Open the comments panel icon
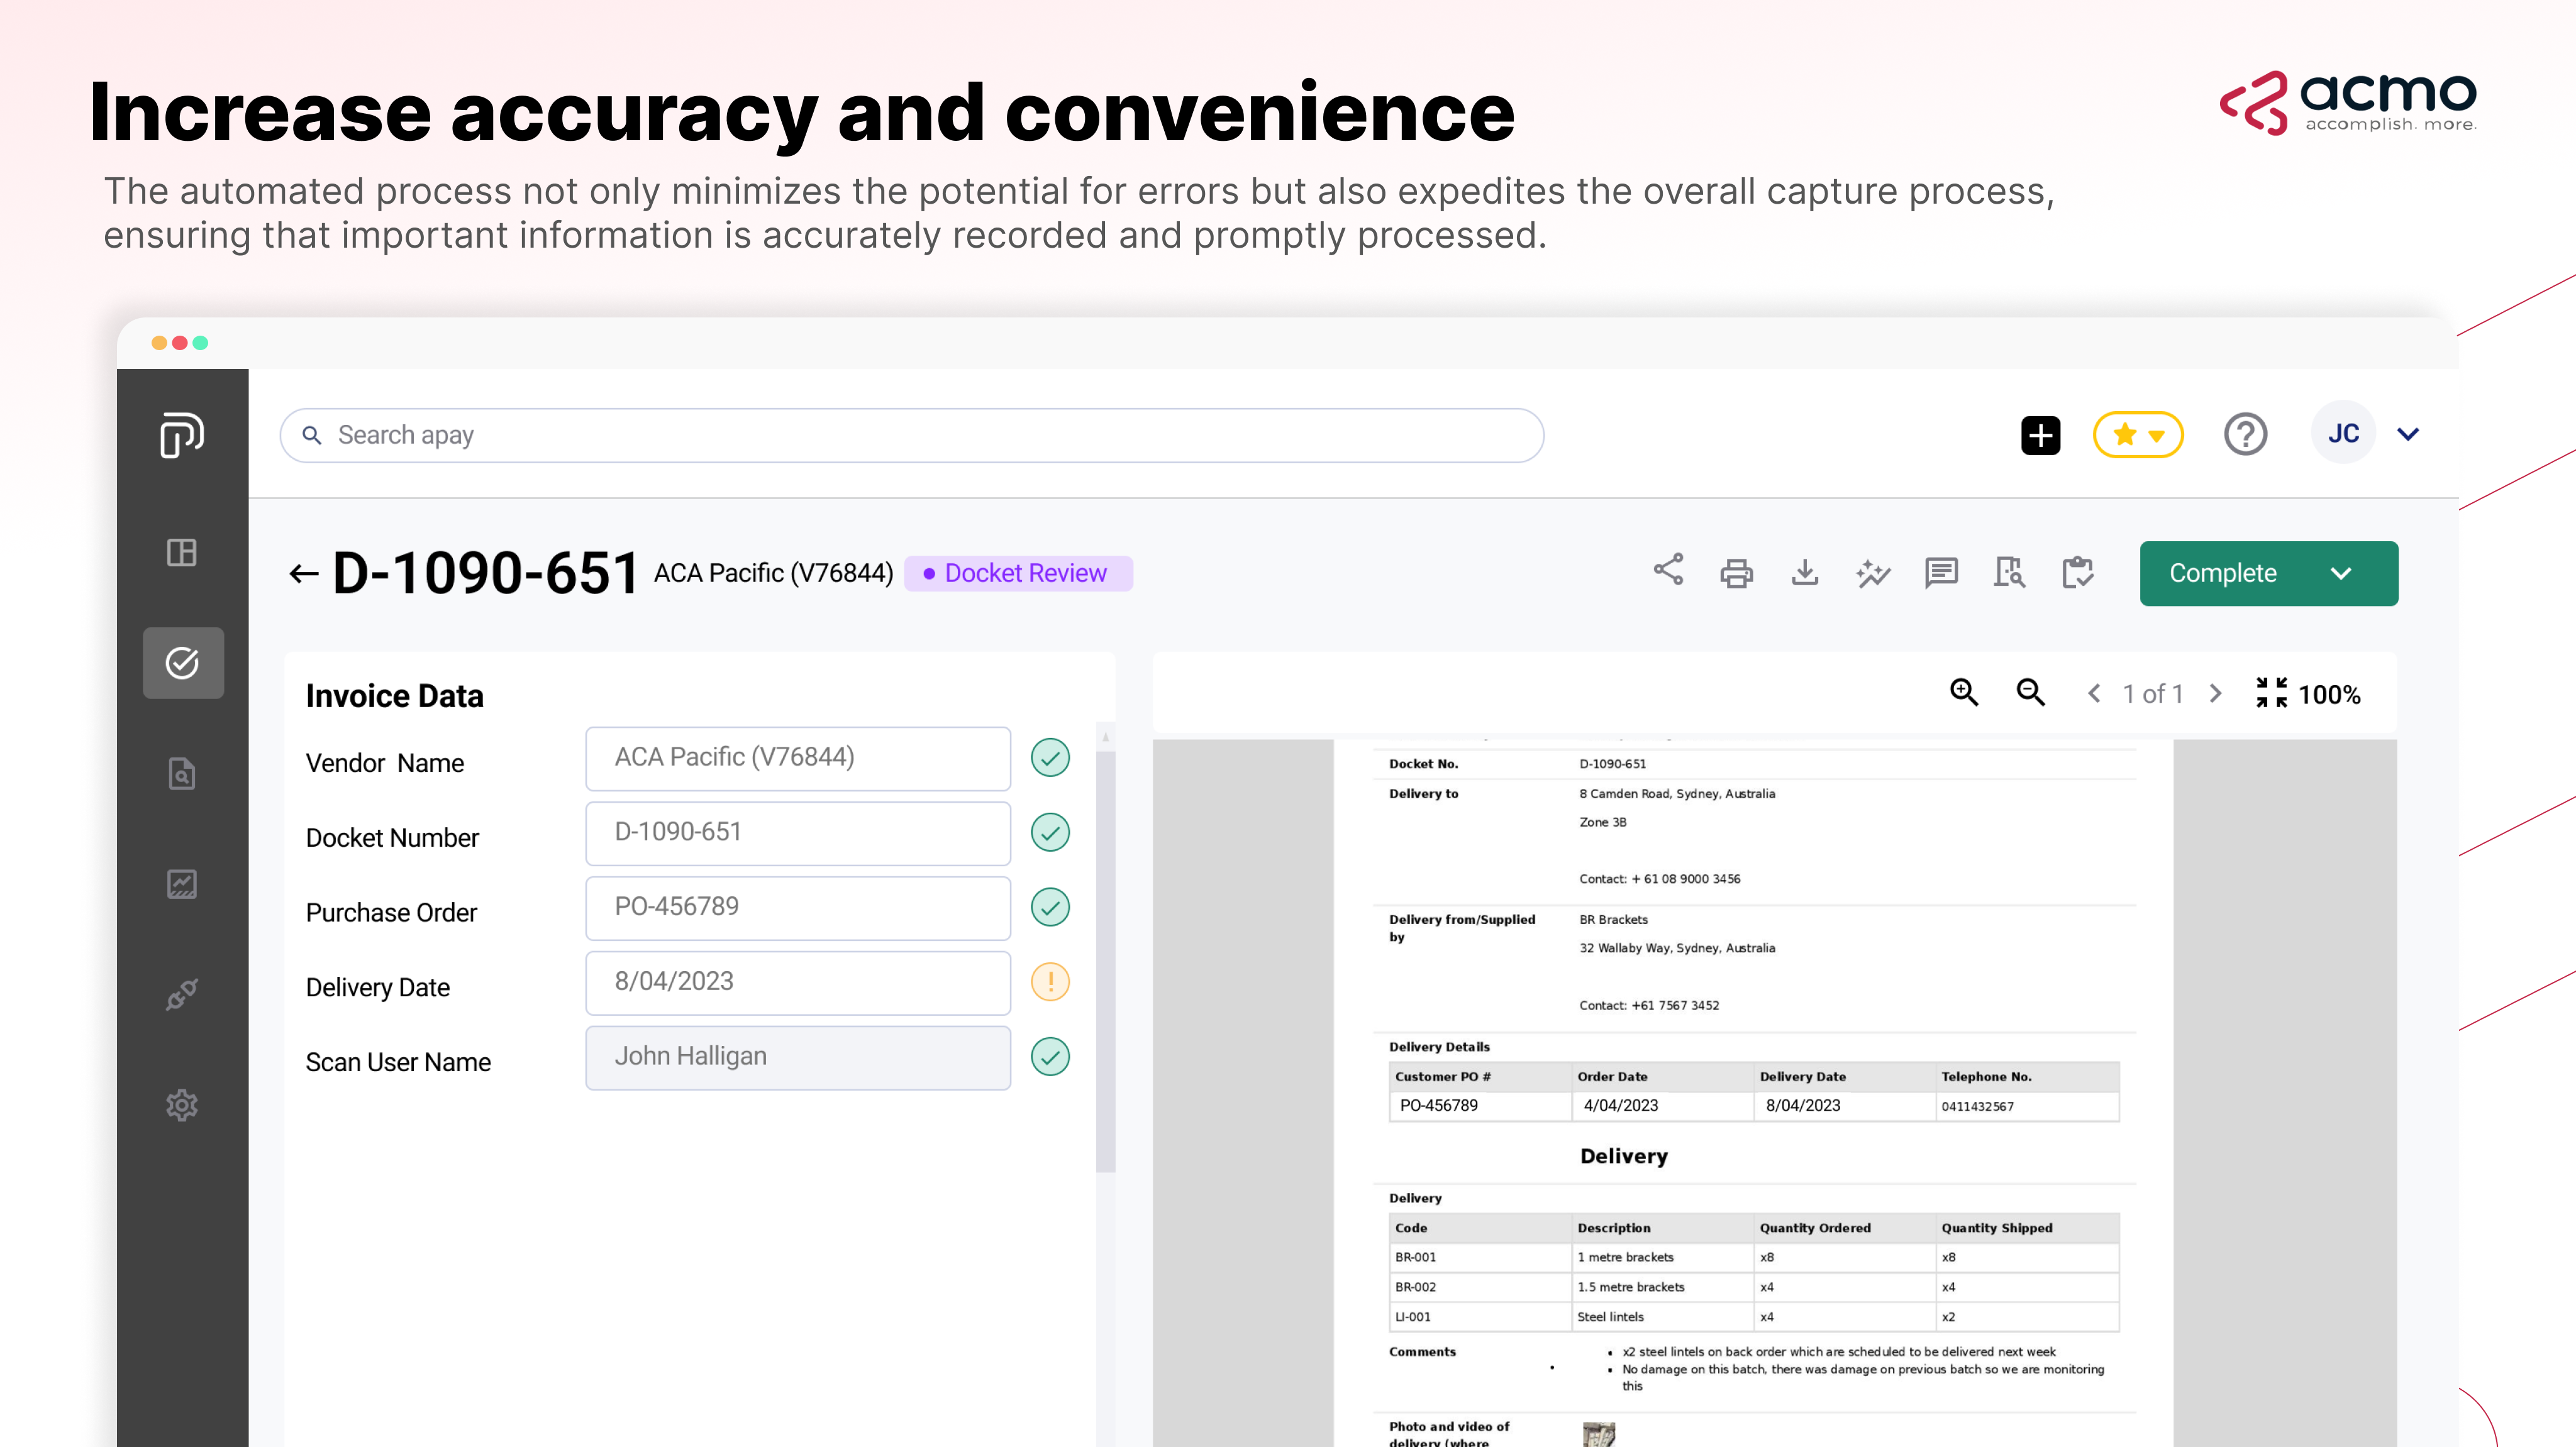Image resolution: width=2576 pixels, height=1447 pixels. coord(1941,573)
